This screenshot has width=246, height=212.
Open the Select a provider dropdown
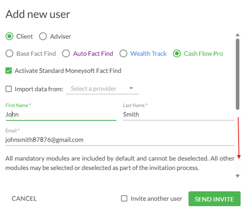point(102,89)
